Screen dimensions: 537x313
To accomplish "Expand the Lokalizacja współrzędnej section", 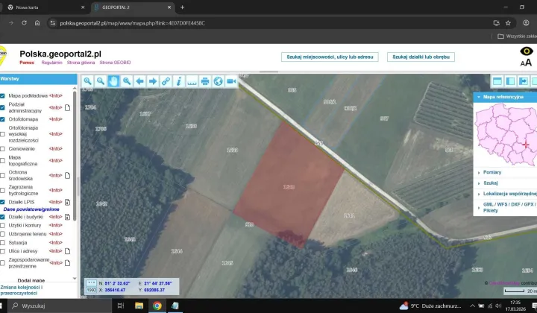I will (509, 193).
